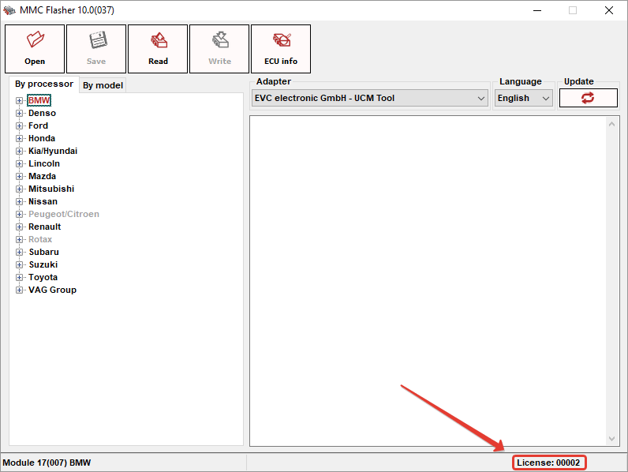
Task: Select Denso in the tree
Action: coord(42,113)
